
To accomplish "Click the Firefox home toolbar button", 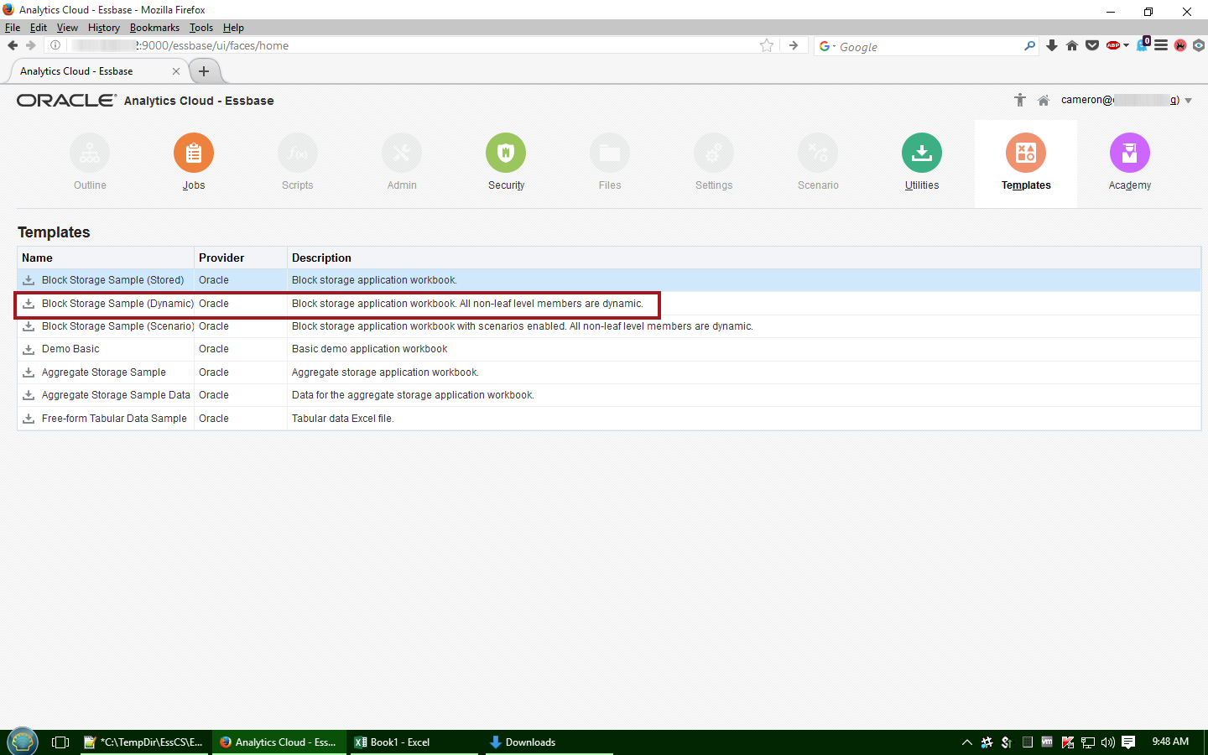I will 1072,45.
